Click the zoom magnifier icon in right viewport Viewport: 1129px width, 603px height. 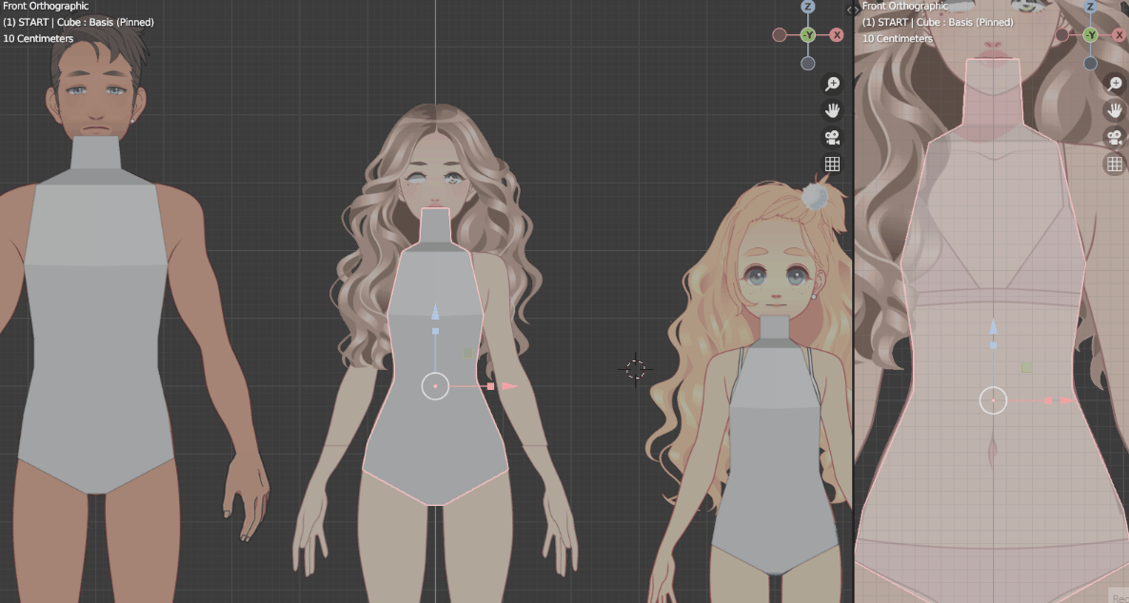(x=1114, y=84)
